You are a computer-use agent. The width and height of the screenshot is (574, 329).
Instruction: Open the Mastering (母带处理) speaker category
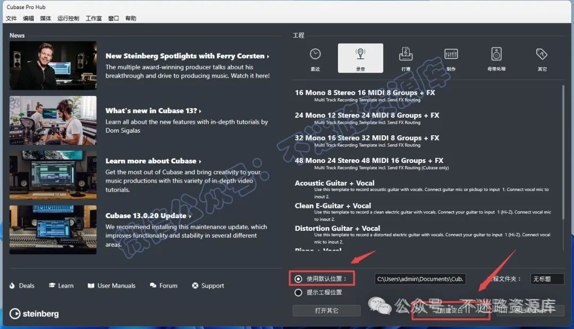tap(496, 58)
